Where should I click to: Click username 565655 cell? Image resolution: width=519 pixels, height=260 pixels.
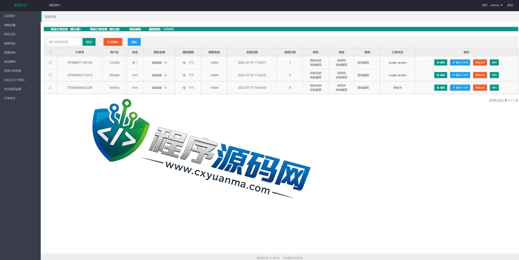click(115, 88)
